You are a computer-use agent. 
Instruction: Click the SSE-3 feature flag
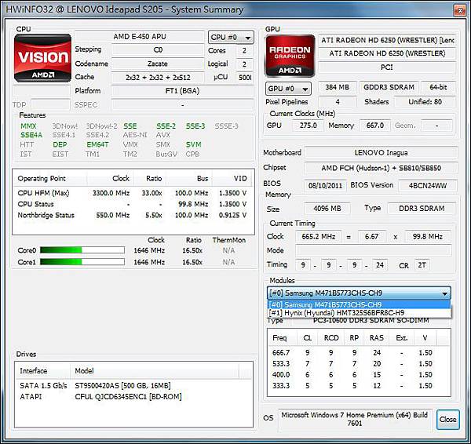click(x=195, y=126)
